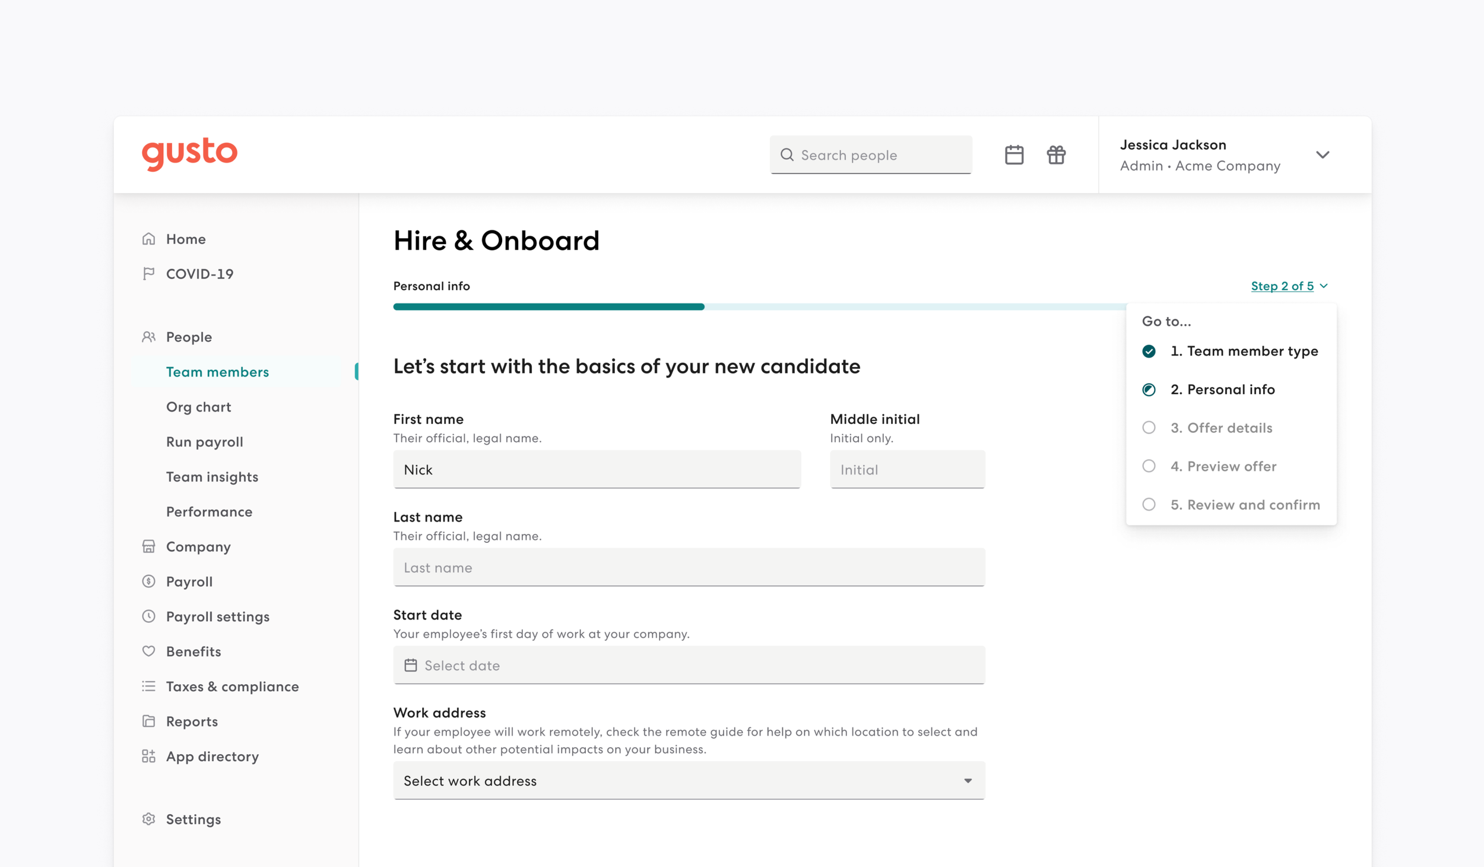Viewport: 1484px width, 867px height.
Task: Open Org chart in sidebar
Action: 198,407
